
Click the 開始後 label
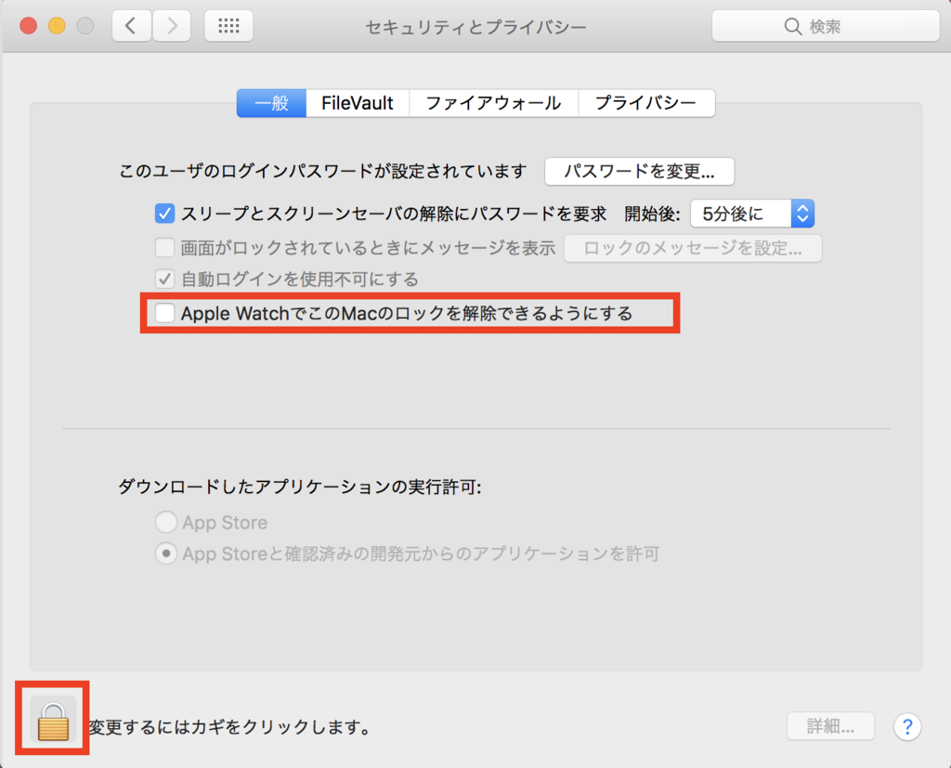tap(652, 214)
